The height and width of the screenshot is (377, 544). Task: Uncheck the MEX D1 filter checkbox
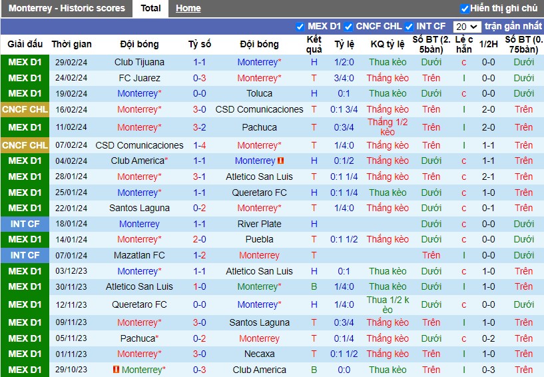tap(300, 27)
